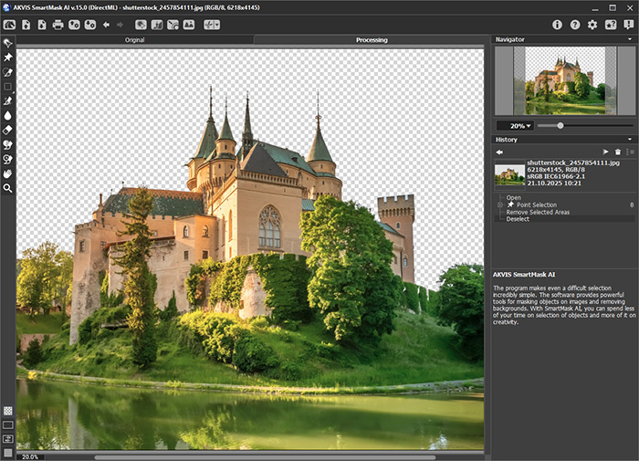Collapse the Navigator panel arrow
639x461 pixels.
point(629,40)
